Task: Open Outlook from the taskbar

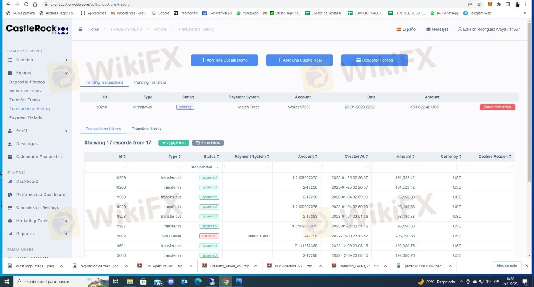Action: [184, 282]
